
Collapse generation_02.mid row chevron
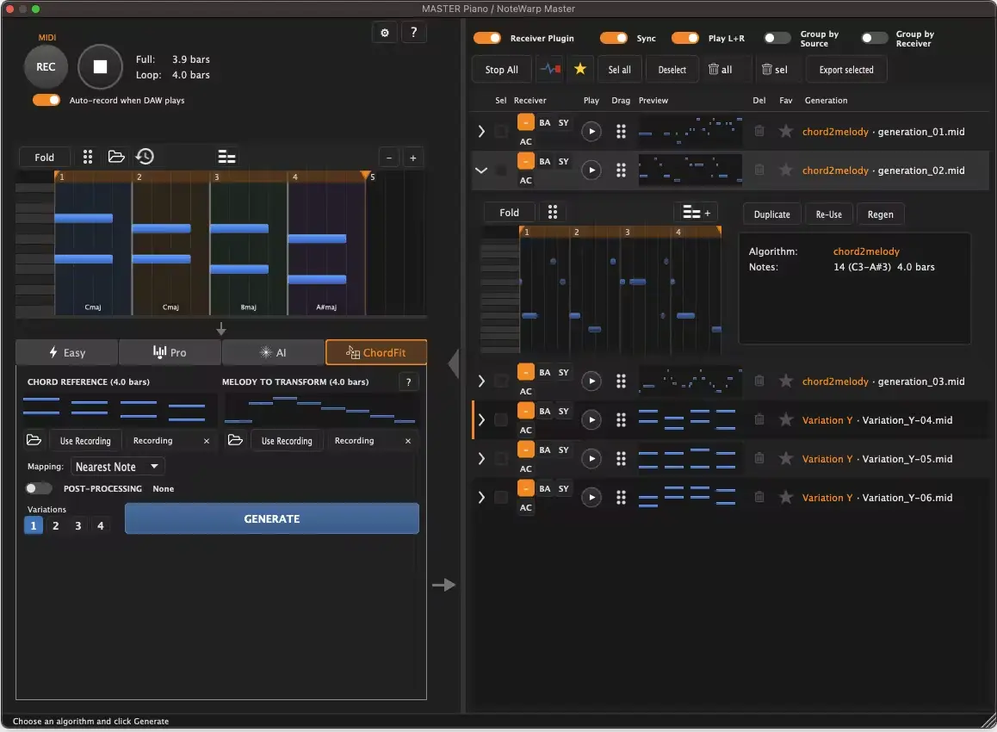481,171
